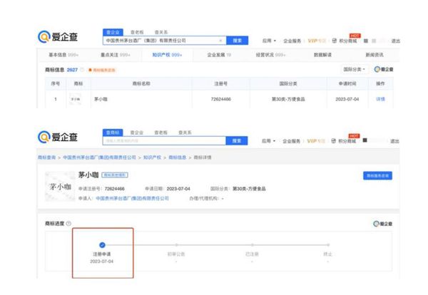Click the 积分商城 icon in the upper header
Screen dimensions: 428x295
pos(334,41)
